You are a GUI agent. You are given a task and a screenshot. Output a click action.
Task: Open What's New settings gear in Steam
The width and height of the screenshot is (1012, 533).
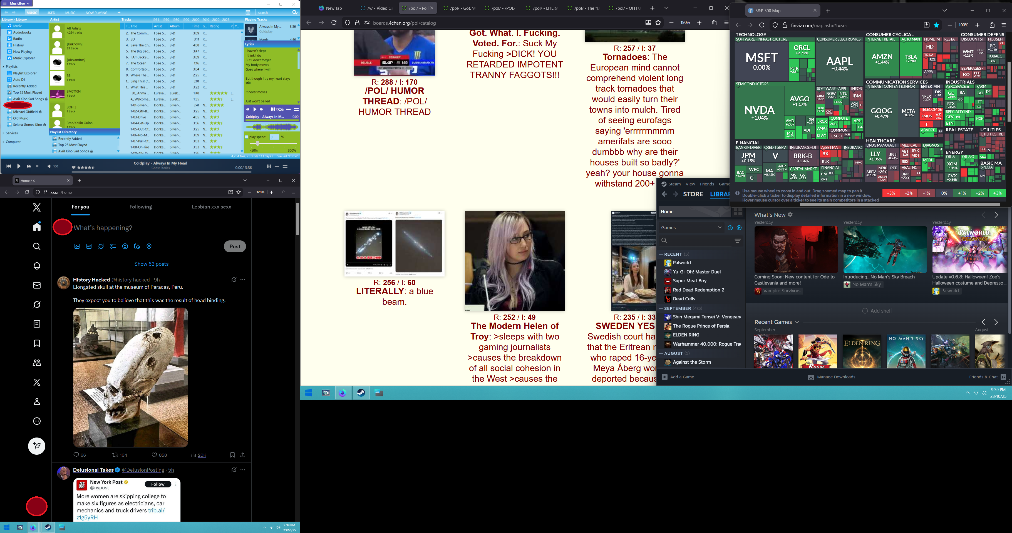pos(790,215)
